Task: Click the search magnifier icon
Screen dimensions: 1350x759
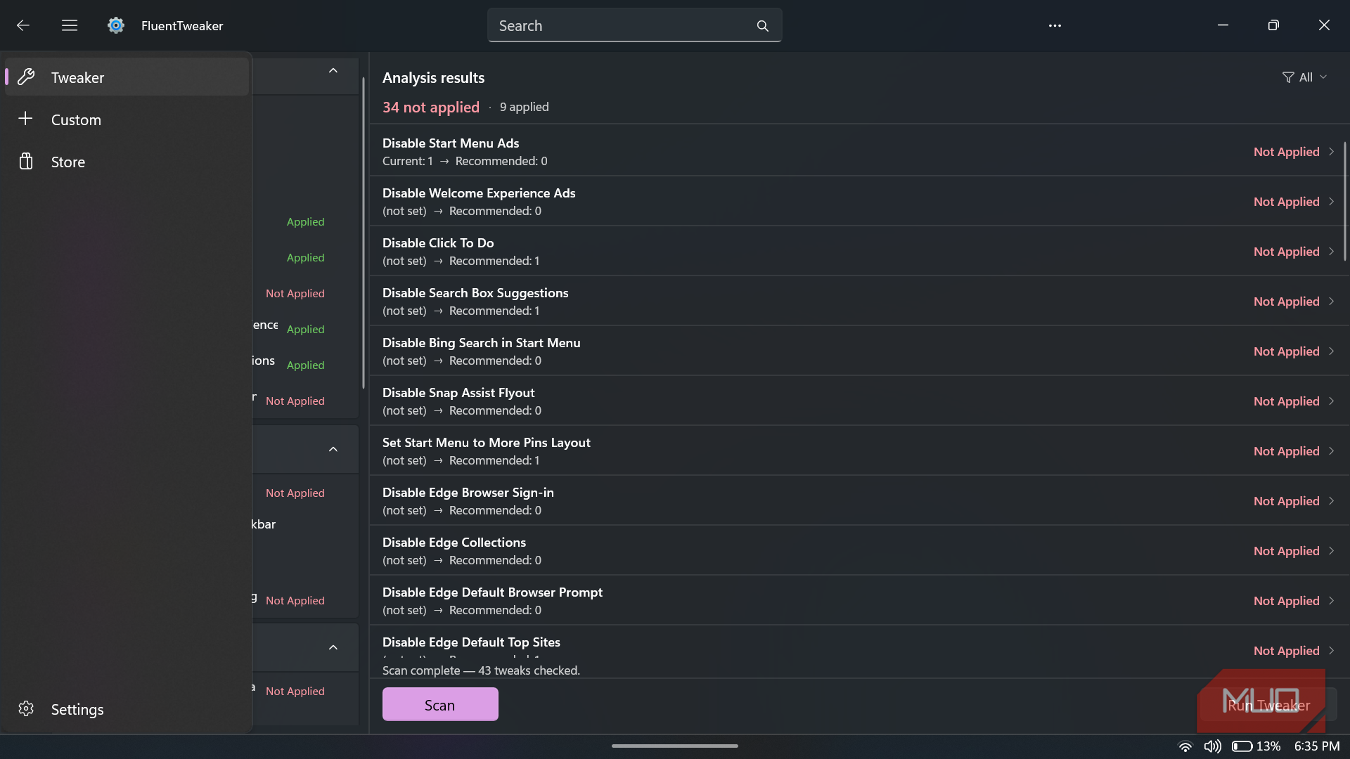Action: tap(763, 26)
